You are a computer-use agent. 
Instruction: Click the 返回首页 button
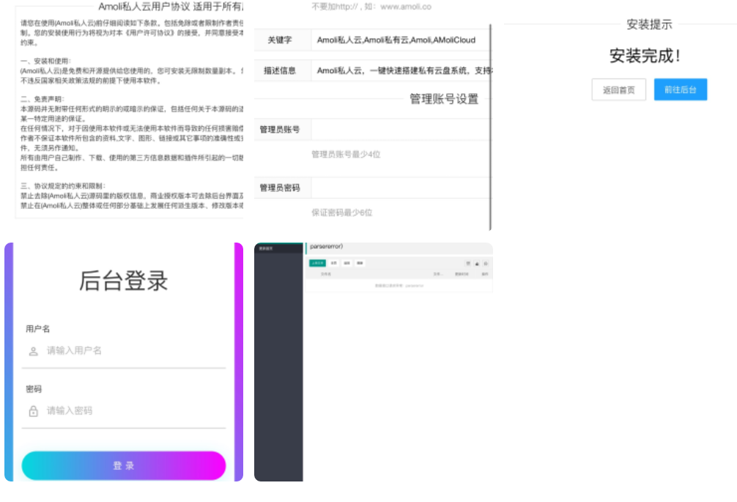point(619,90)
